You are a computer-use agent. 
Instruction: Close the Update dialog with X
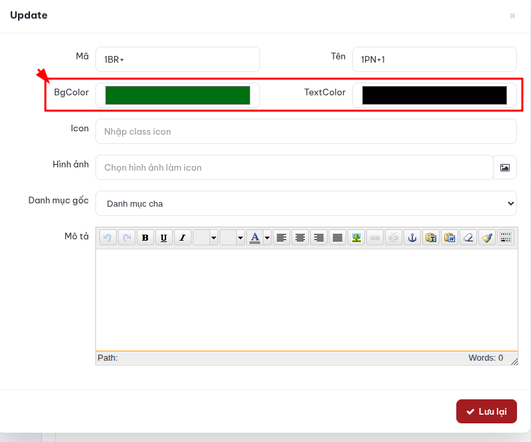pos(512,15)
